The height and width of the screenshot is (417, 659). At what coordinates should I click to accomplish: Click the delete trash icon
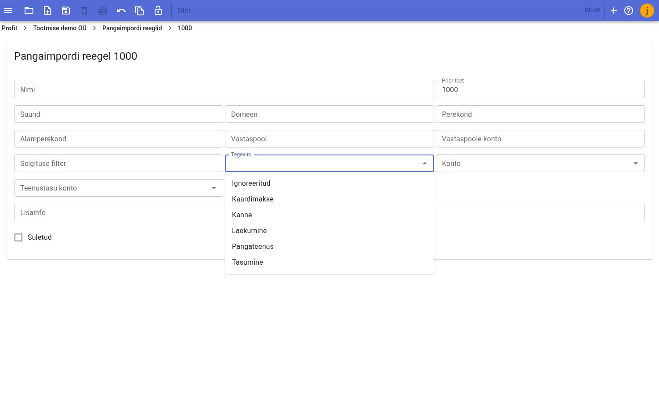pyautogui.click(x=84, y=11)
